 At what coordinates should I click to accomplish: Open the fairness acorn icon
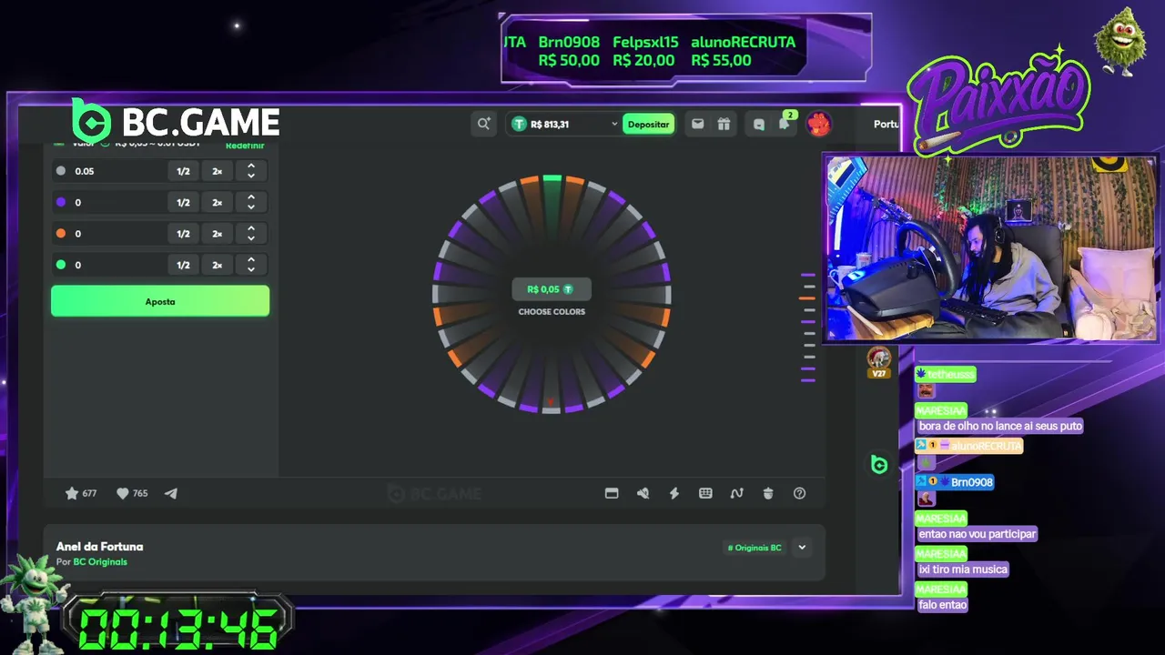(x=768, y=493)
